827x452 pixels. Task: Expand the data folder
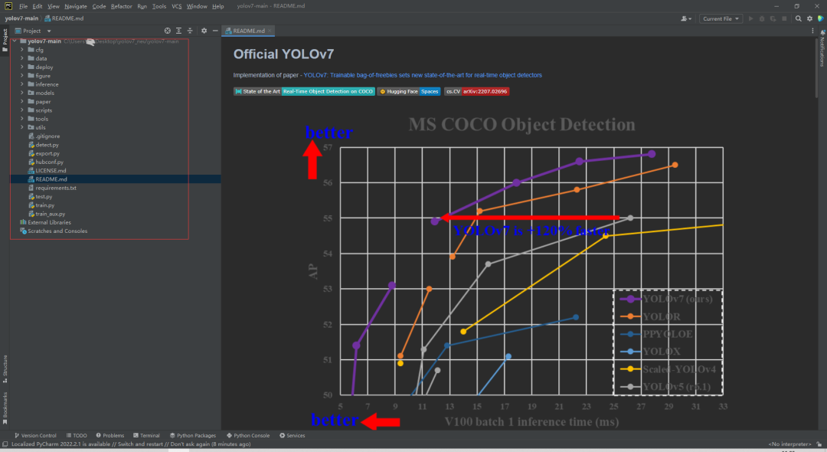[x=22, y=58]
